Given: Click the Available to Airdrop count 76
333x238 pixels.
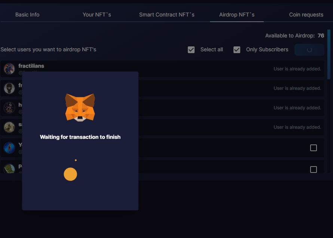Looking at the screenshot, I should point(321,36).
